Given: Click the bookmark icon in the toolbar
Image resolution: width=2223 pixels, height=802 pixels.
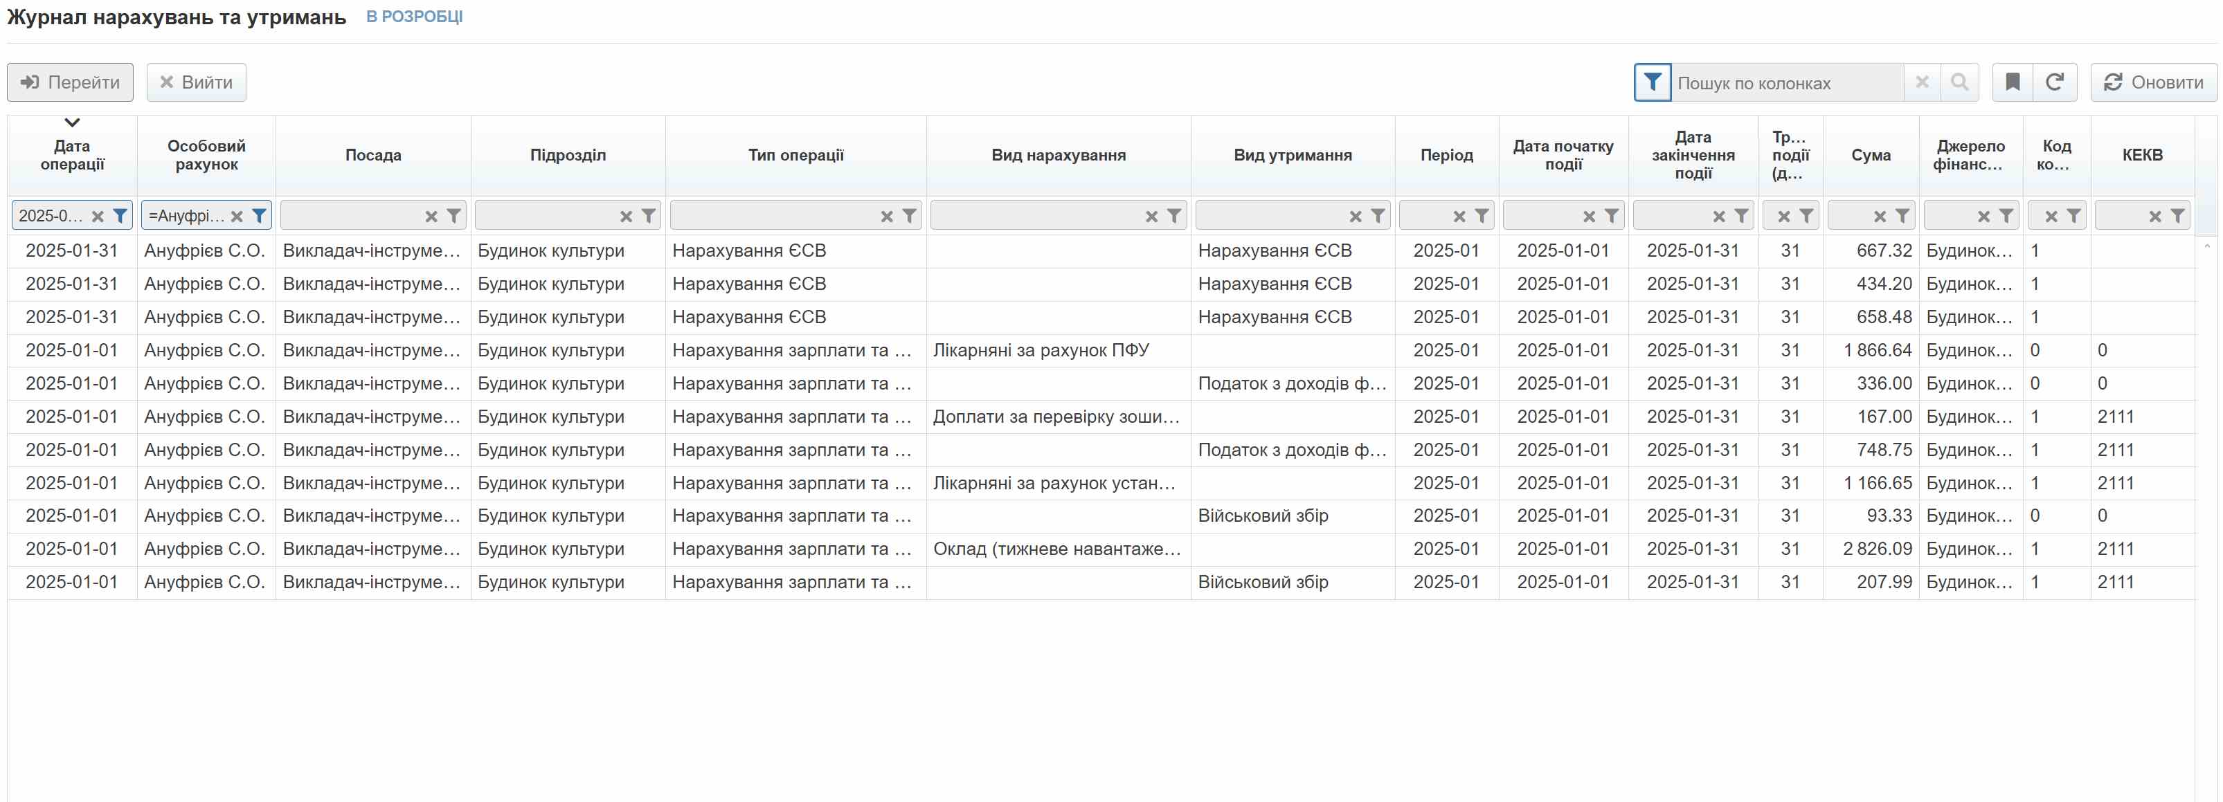Looking at the screenshot, I should coord(2013,82).
